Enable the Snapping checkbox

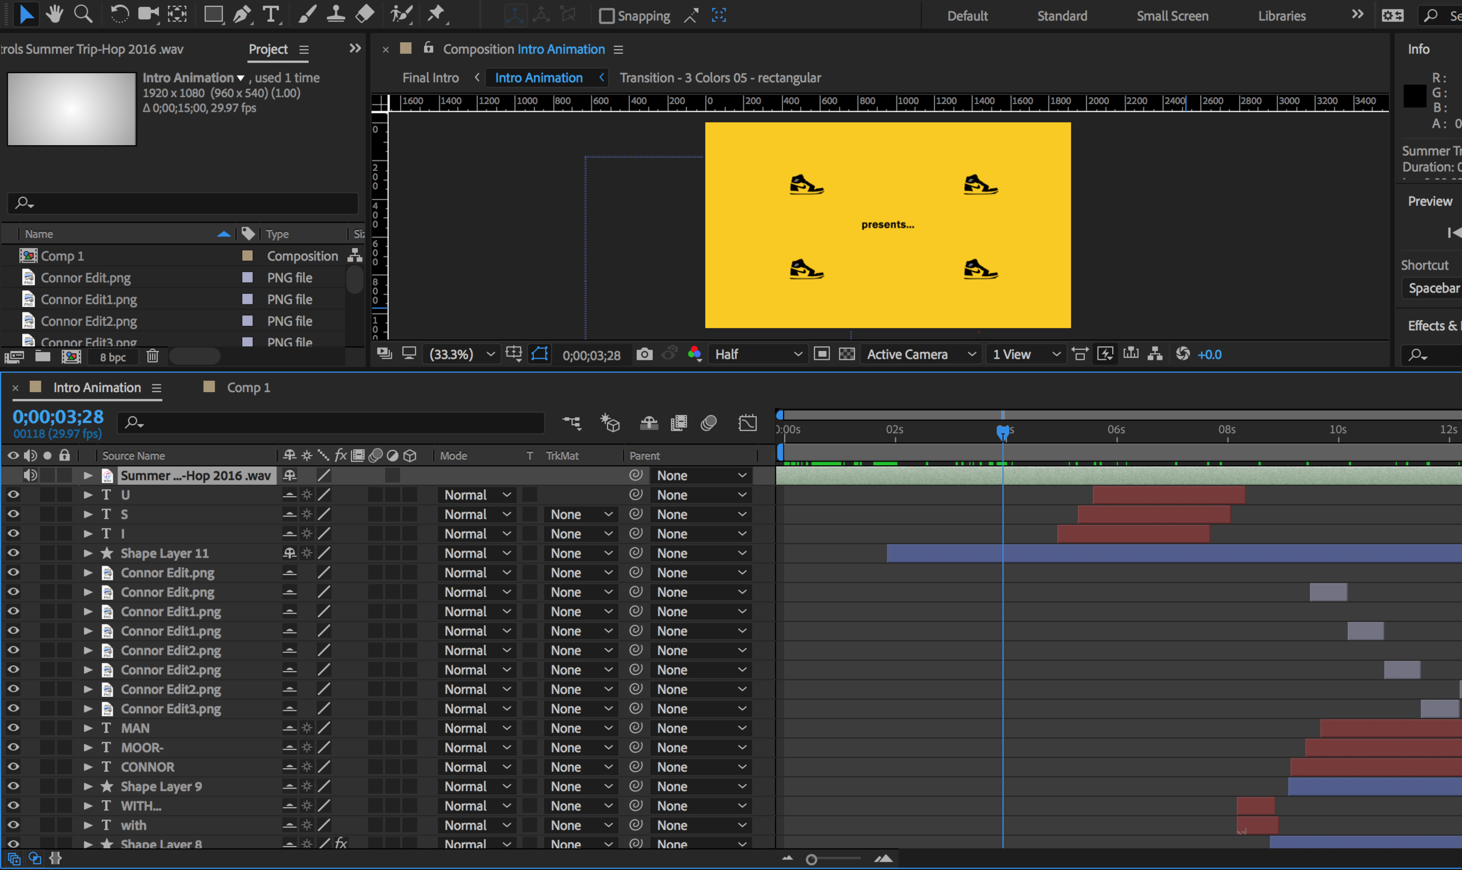point(607,16)
